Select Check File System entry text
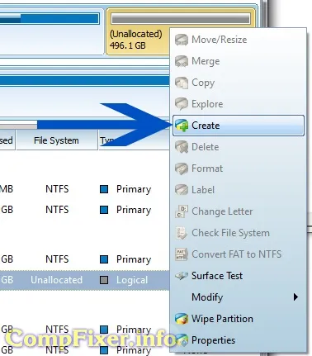This screenshot has height=356, width=312. coord(230,233)
